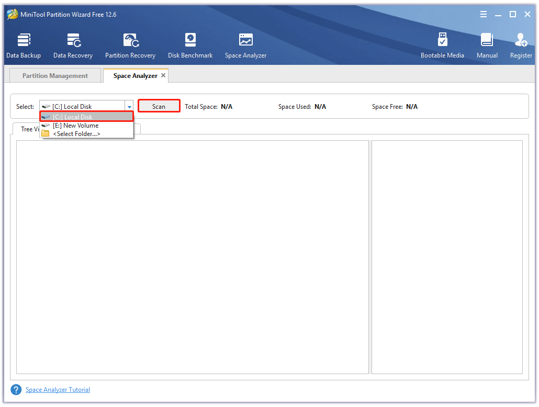Run the Disk Benchmark tool
Screen dimensions: 539x407
[190, 44]
